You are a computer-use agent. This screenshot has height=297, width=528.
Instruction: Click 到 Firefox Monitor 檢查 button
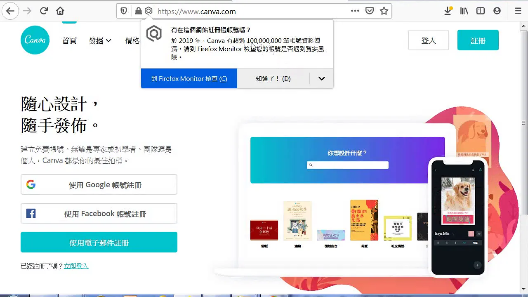[x=189, y=78]
